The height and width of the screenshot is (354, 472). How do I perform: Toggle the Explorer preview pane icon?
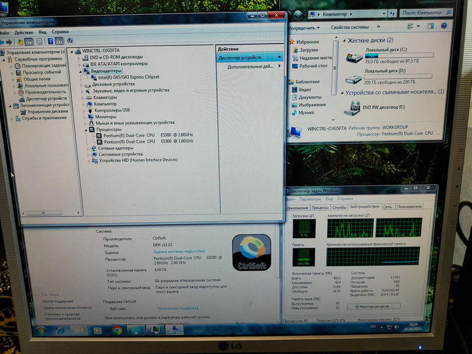(431, 26)
